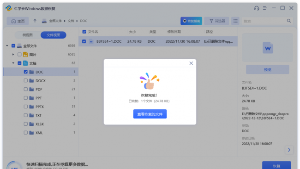Image resolution: width=300 pixels, height=169 pixels.
Task: Check the DOCX folder checkbox
Action: click(x=26, y=80)
